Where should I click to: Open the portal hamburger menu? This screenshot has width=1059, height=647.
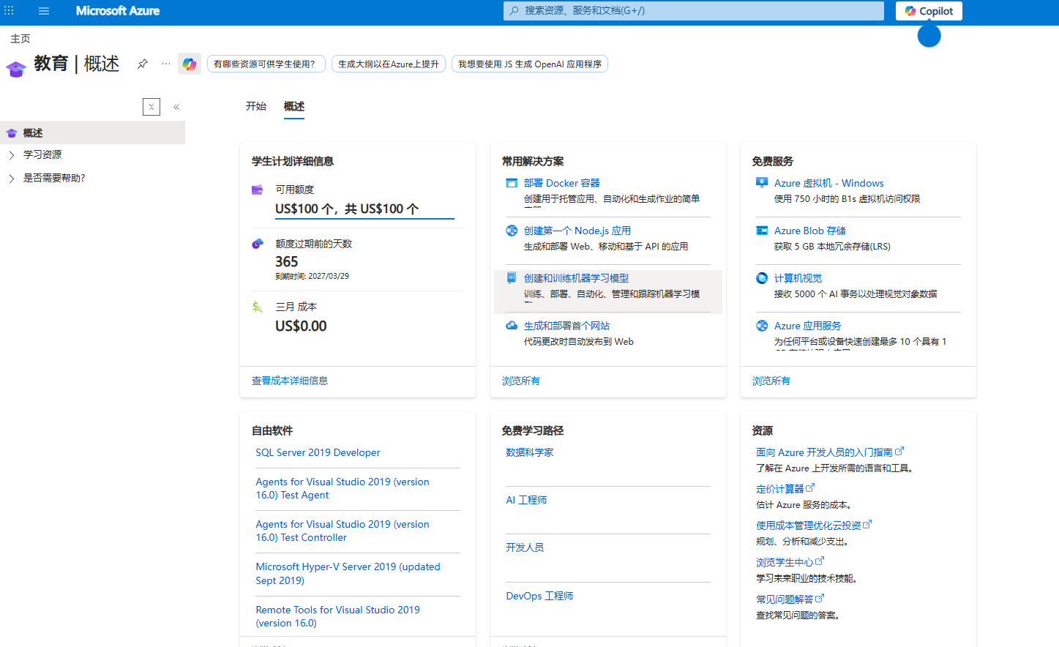point(44,11)
